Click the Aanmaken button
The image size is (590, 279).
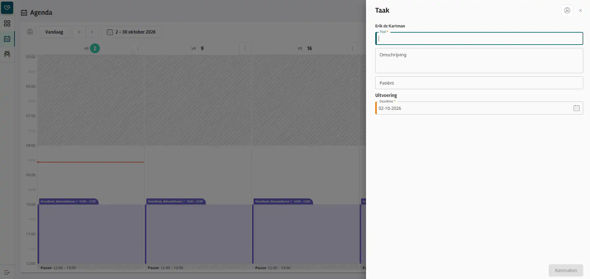tap(566, 270)
